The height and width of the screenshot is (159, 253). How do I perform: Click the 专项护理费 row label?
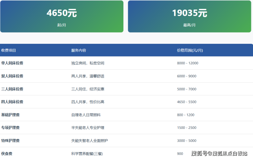(10, 128)
